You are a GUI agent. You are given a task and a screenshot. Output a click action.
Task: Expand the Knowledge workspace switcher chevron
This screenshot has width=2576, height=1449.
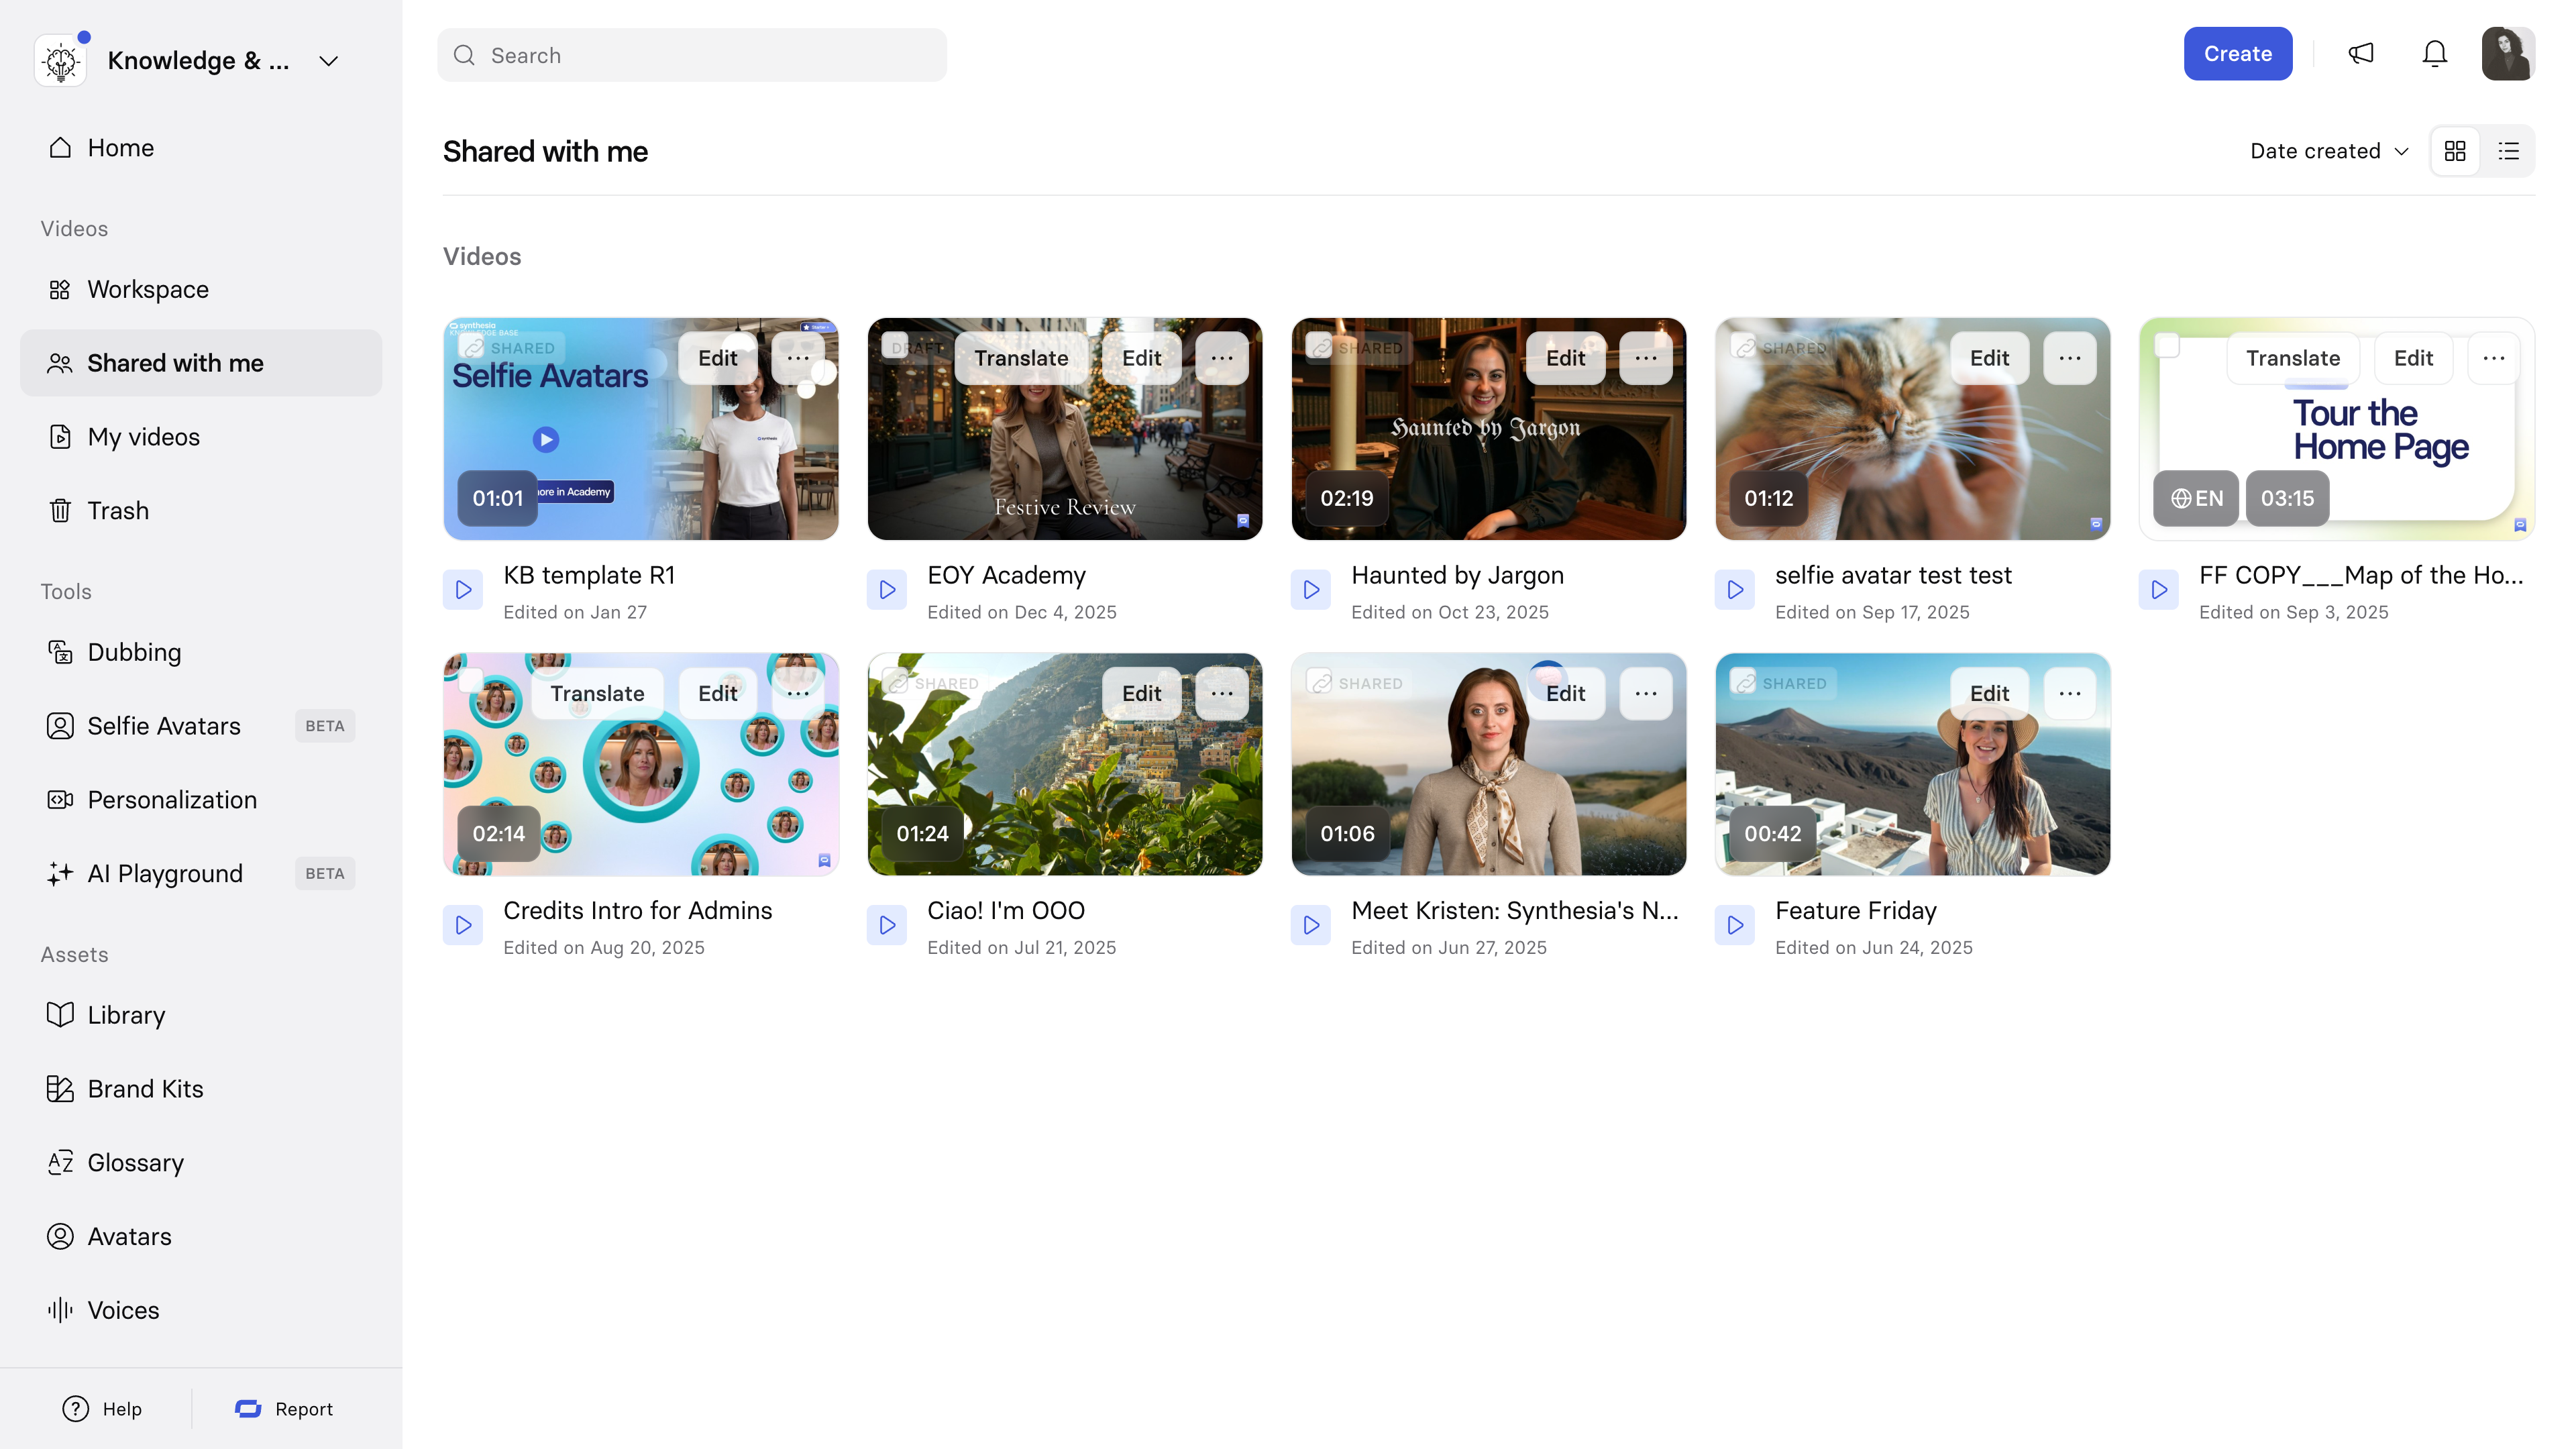coord(328,61)
